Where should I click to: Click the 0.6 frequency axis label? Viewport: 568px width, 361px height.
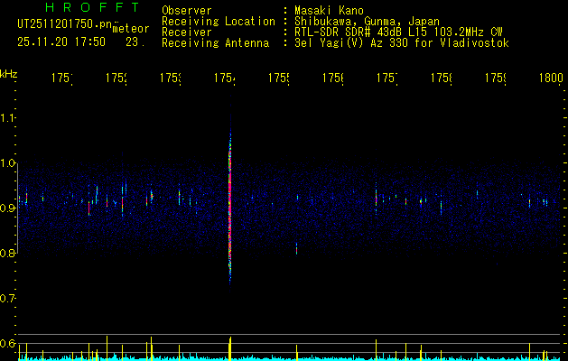click(8, 343)
